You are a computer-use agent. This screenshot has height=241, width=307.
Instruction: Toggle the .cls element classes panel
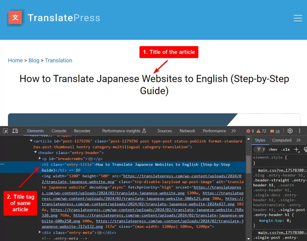(x=285, y=150)
